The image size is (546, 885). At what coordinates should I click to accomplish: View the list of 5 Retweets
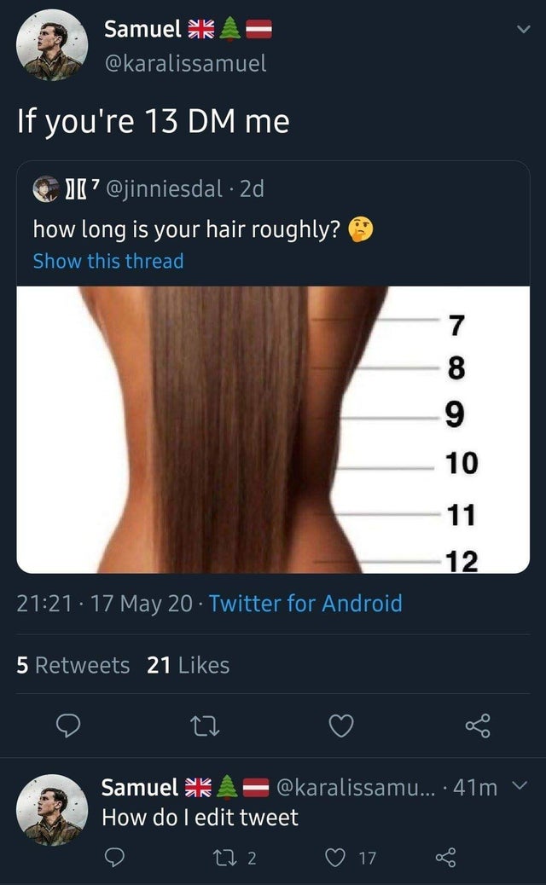73,665
